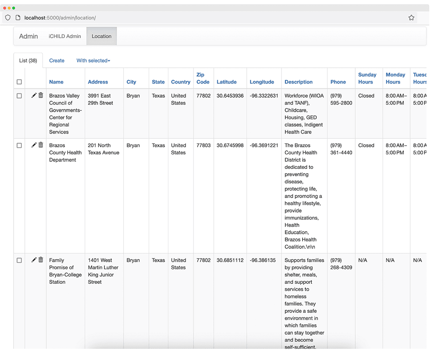Switch to the List (38) tab

pyautogui.click(x=28, y=60)
